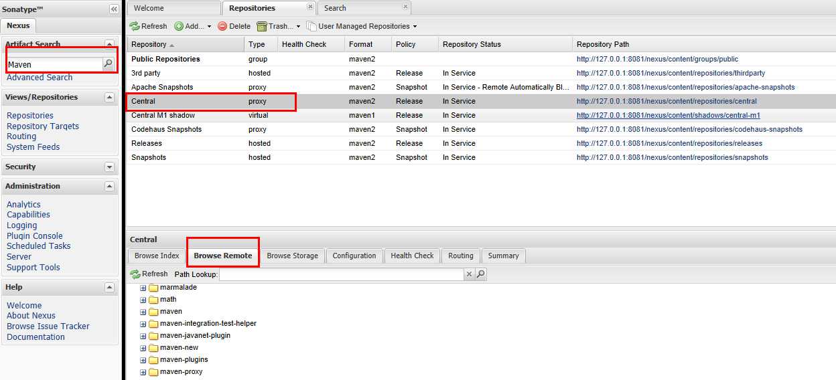Click the top toolbar Refresh icon
Image resolution: width=836 pixels, height=380 pixels.
pyautogui.click(x=135, y=26)
